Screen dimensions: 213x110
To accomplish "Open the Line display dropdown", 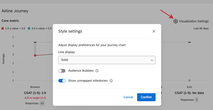I will point(107,60).
